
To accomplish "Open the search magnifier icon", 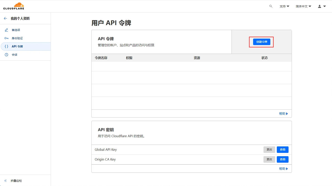I will pyautogui.click(x=271, y=6).
